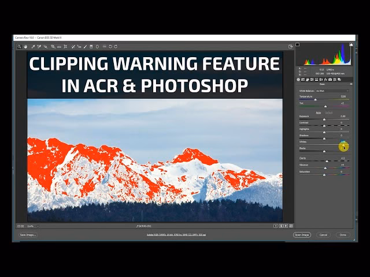Screen dimensions: 370x277
Task: Rotate image 90 degrees counter-clockwise
Action: [110, 47]
